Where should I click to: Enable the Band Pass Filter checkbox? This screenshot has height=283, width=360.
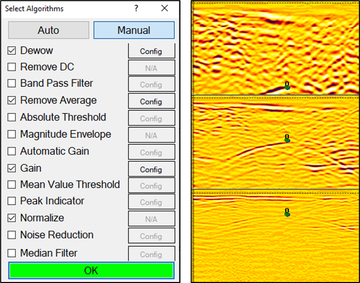[x=12, y=83]
